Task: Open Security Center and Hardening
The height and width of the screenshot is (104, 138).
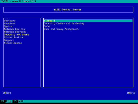Action: 64,23
